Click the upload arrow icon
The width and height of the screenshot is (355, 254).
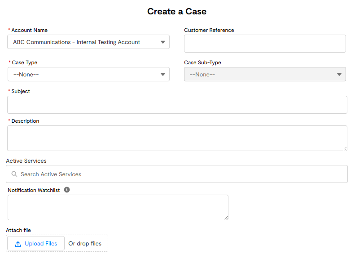click(x=18, y=244)
